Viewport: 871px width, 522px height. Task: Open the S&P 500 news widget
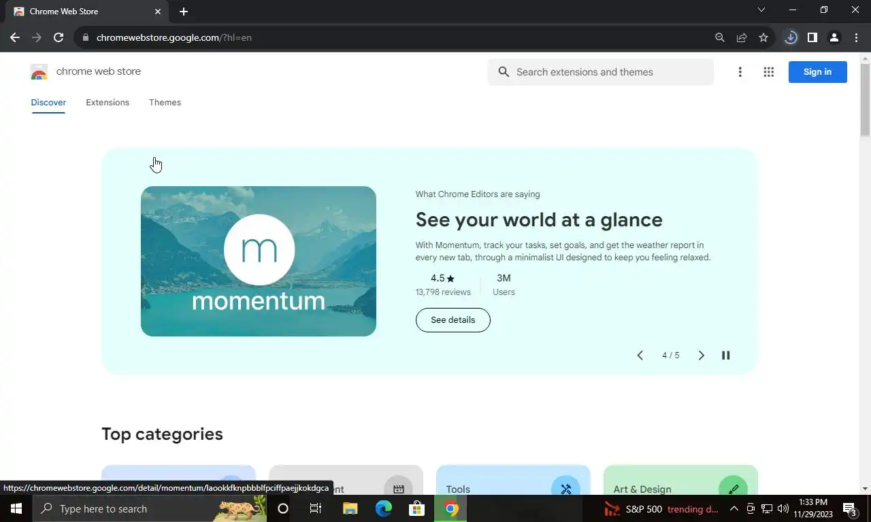661,509
